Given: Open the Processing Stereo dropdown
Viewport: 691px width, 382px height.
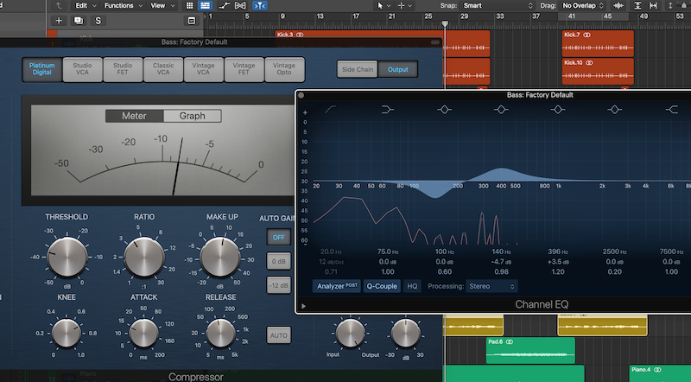Looking at the screenshot, I should [491, 286].
